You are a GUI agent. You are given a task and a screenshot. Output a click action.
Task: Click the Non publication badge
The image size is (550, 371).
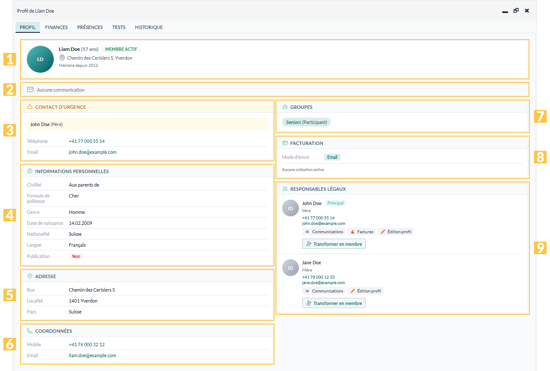[x=76, y=256]
